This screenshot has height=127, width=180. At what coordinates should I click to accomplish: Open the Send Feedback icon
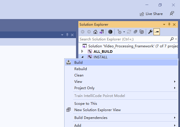pos(172,14)
